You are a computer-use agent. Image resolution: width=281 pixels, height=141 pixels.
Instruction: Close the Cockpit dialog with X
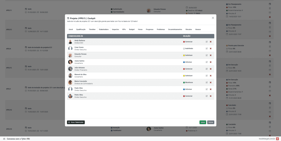point(213,18)
